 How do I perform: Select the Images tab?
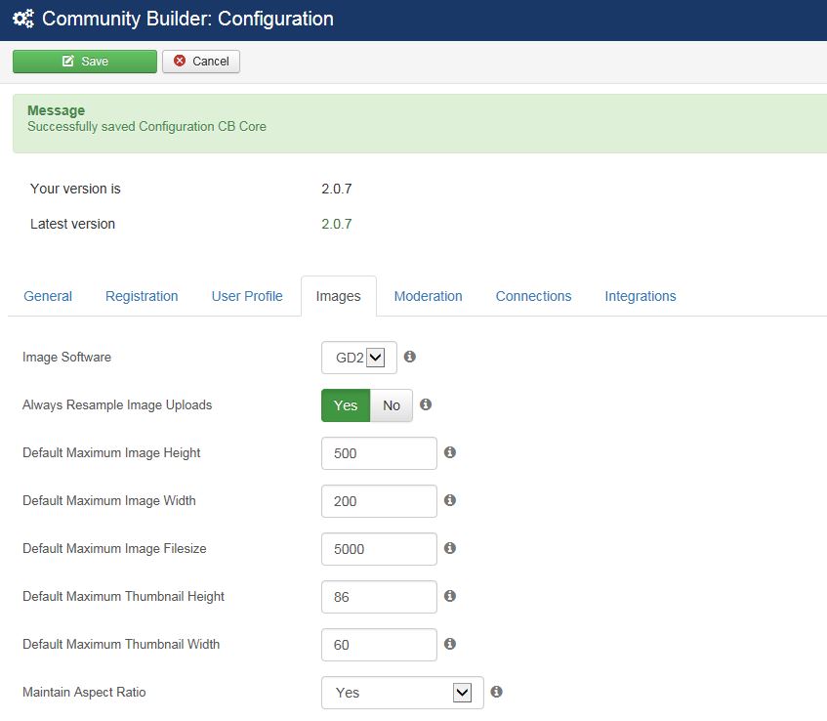339,296
